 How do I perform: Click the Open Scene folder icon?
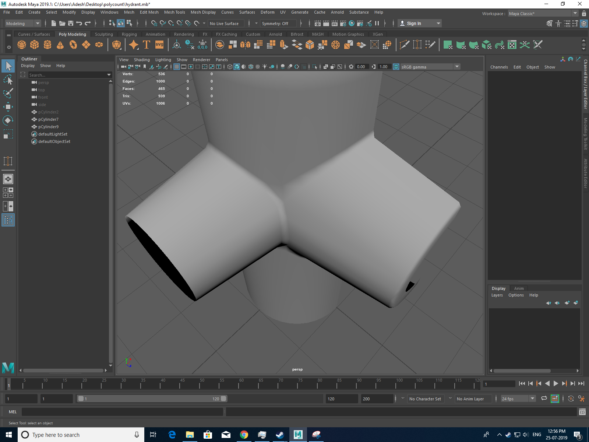62,23
